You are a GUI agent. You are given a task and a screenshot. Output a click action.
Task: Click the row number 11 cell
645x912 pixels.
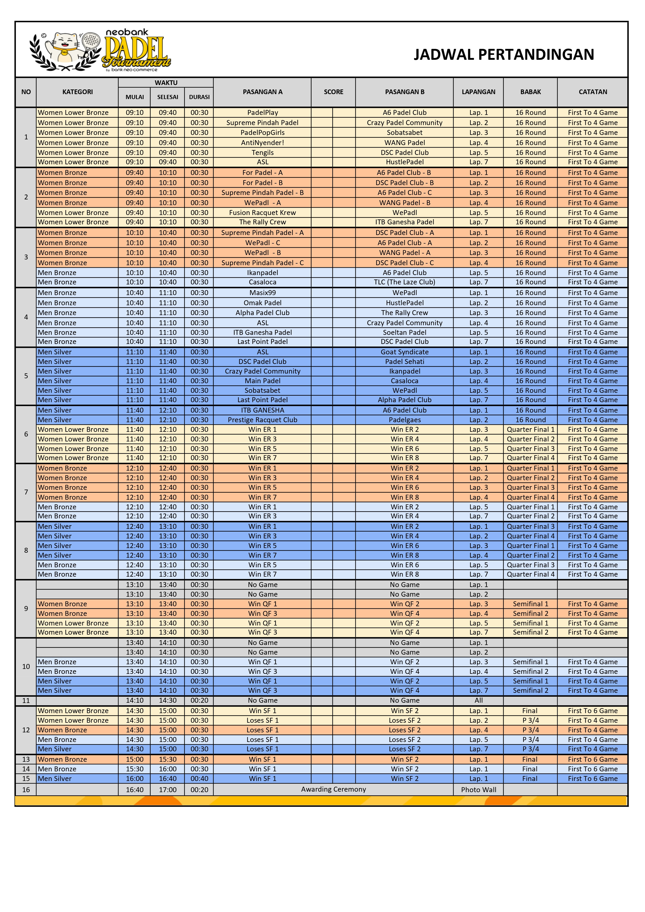[26, 701]
